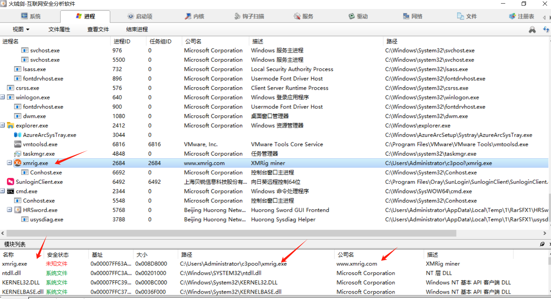Screen dimensions: 551x299
Task: Click the 文件属性 button
Action: tap(59, 29)
